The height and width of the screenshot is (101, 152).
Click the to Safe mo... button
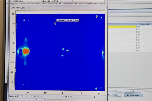coord(134,95)
